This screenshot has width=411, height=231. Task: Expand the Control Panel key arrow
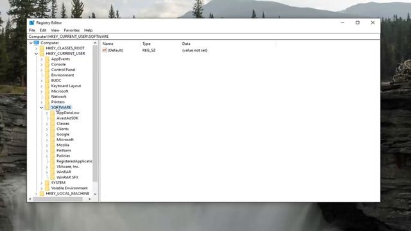click(41, 70)
